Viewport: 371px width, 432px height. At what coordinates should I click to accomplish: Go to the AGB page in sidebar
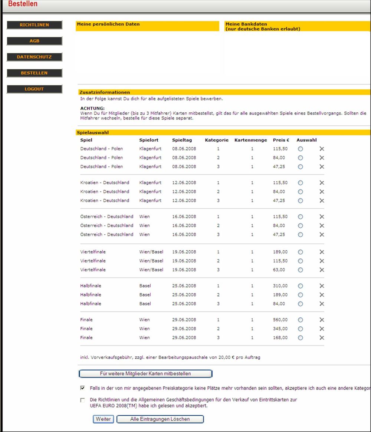coord(34,41)
